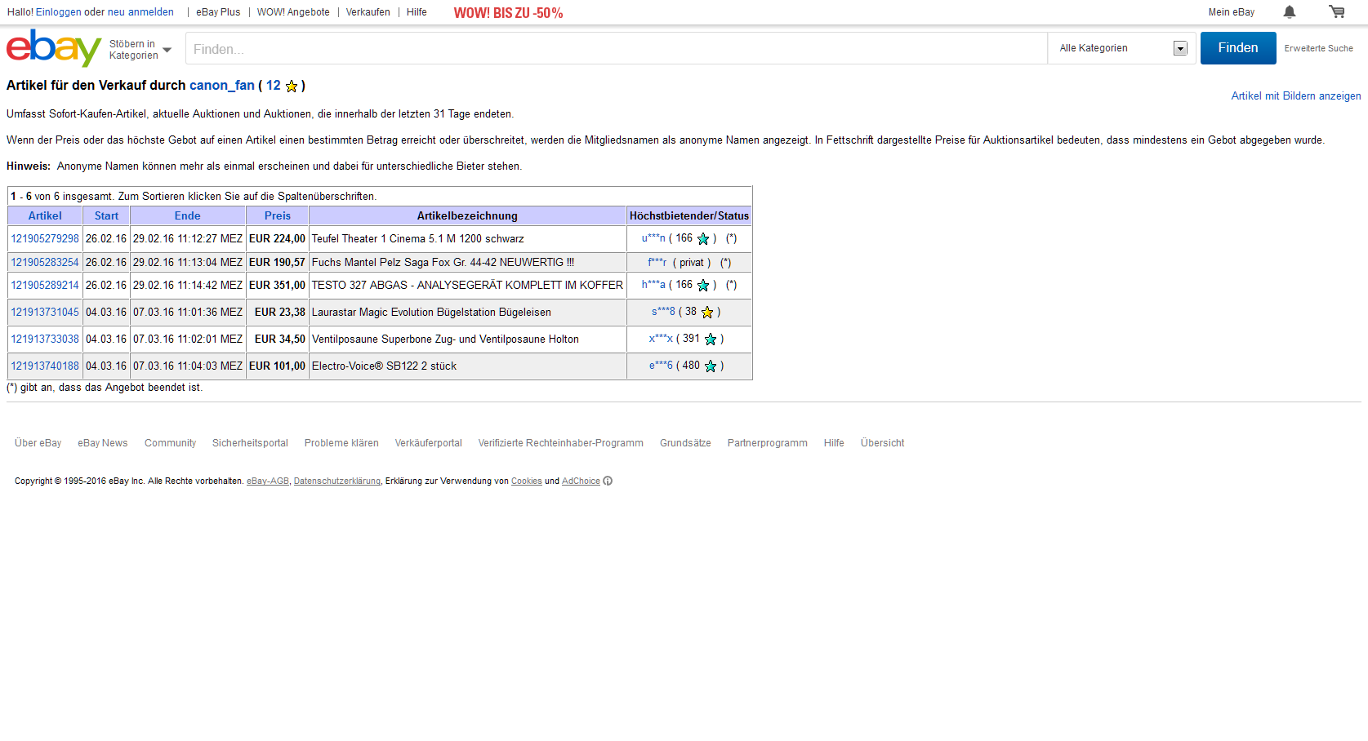Open eBay-AGB link in copyright line
Screen dimensions: 1368x741
[268, 481]
